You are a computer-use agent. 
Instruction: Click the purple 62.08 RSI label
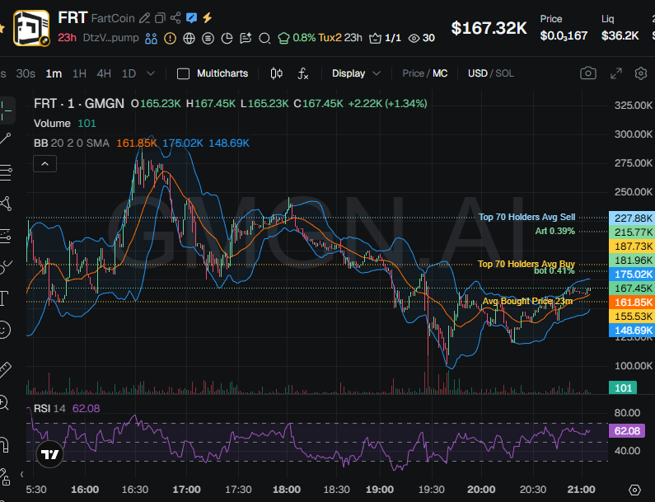click(x=627, y=431)
